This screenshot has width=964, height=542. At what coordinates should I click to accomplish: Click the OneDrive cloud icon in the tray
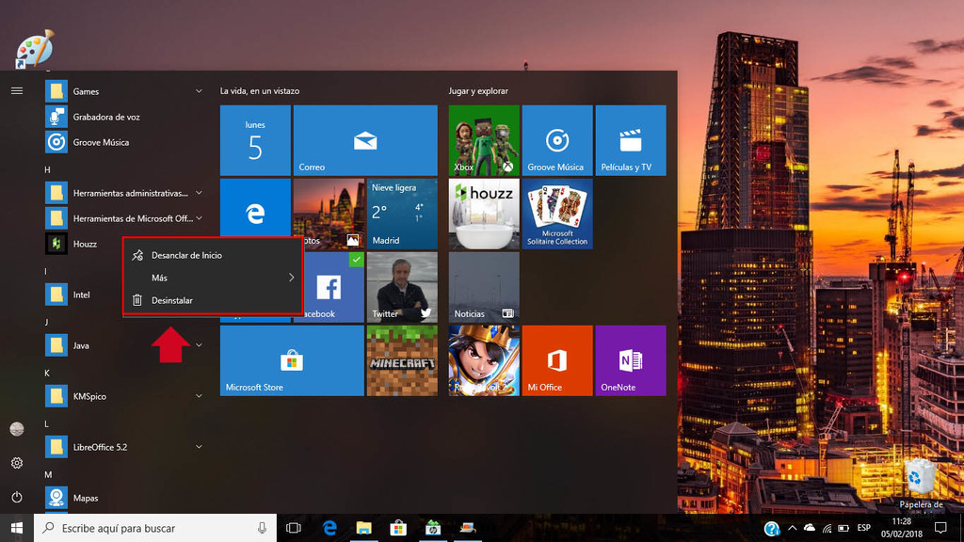tap(809, 529)
